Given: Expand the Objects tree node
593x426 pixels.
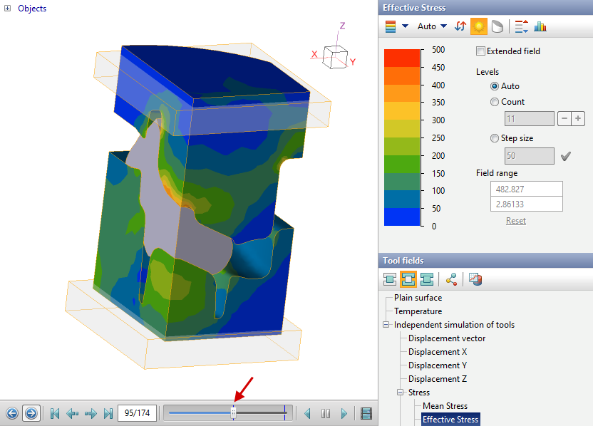Looking at the screenshot, I should (8, 9).
